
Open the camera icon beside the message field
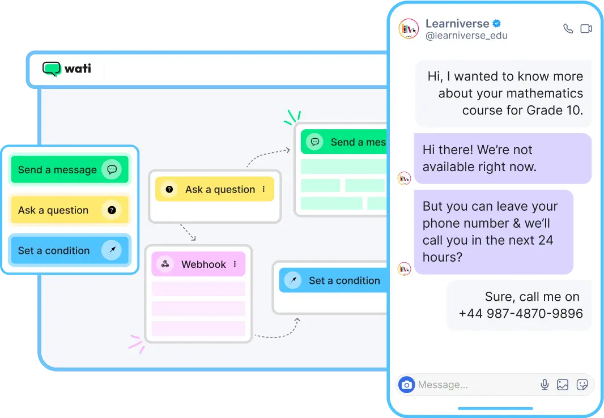point(407,385)
